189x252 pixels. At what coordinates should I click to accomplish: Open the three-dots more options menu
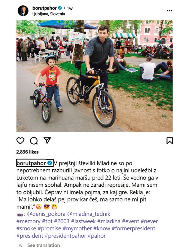(169, 11)
